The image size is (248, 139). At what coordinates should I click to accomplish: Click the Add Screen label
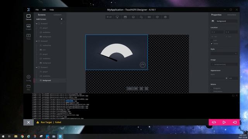[41, 19]
